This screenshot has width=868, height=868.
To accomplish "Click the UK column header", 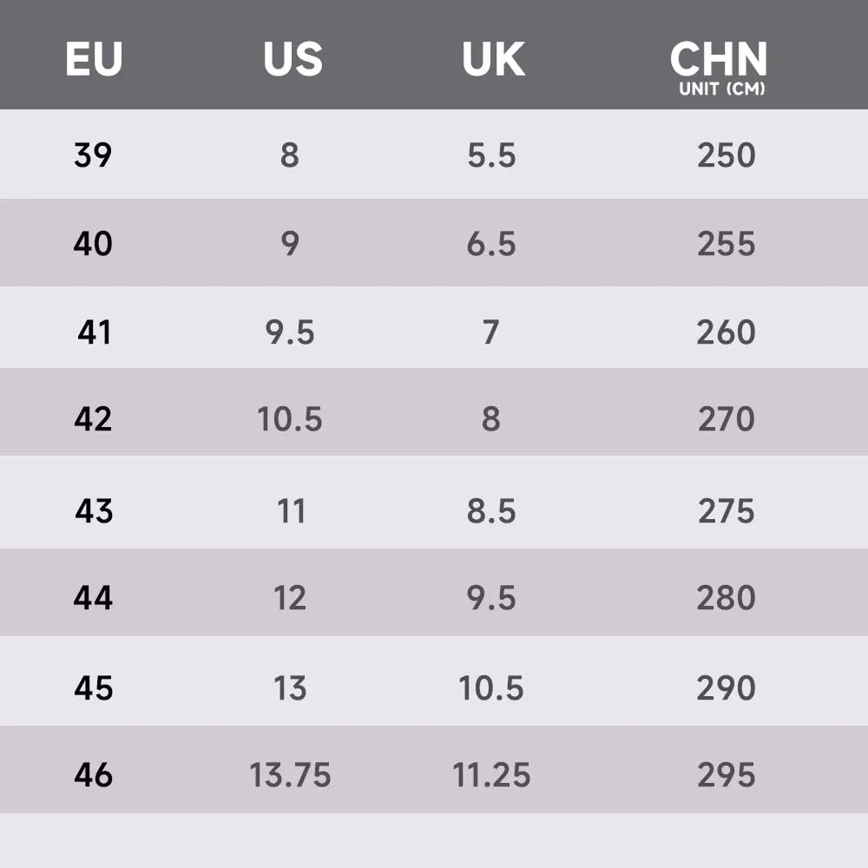I will tap(493, 59).
